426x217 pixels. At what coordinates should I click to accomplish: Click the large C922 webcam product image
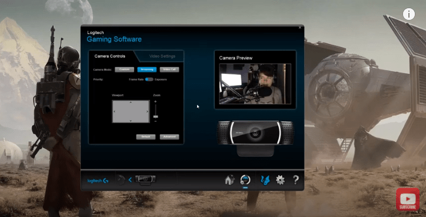[x=255, y=138]
